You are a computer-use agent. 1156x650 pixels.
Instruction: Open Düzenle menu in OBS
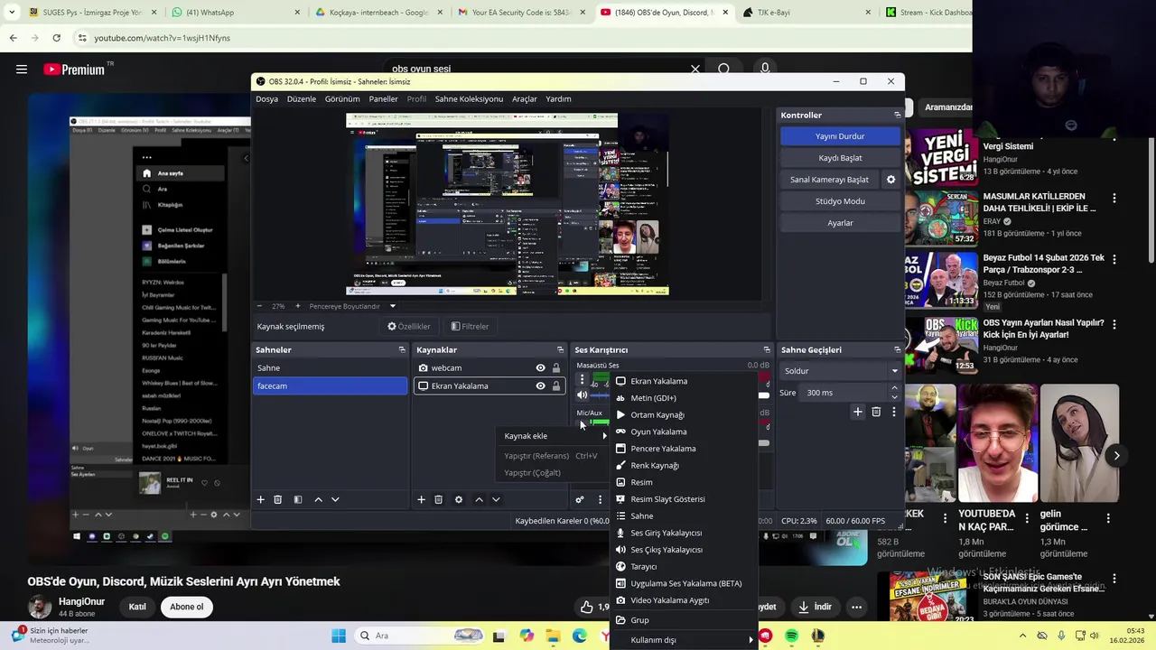point(302,99)
